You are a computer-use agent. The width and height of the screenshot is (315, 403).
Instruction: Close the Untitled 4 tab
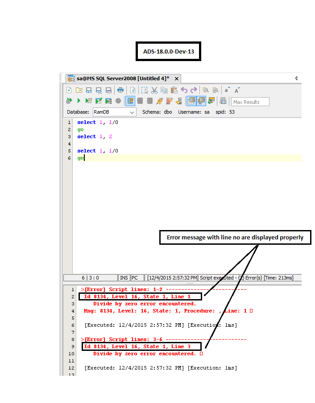click(177, 78)
